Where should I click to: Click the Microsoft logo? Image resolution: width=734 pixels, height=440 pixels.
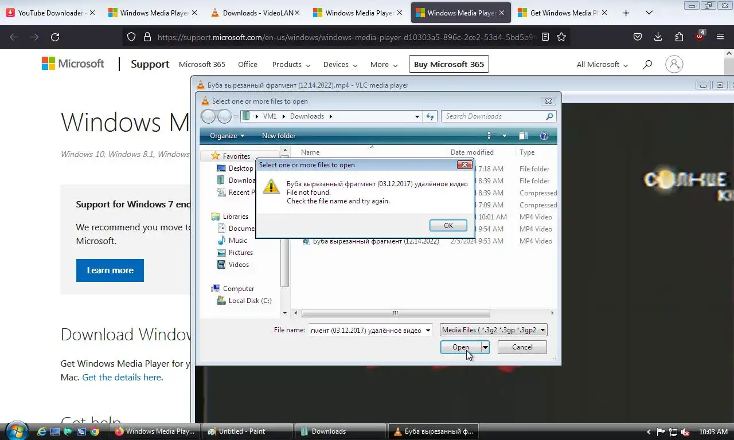point(73,64)
